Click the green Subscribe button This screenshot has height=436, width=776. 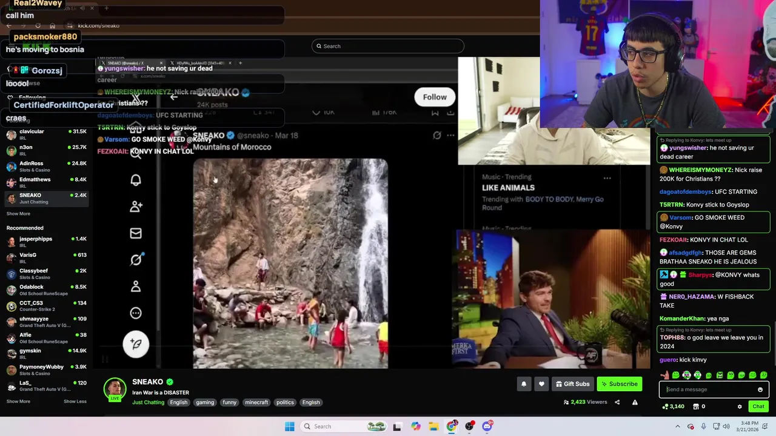pyautogui.click(x=620, y=384)
